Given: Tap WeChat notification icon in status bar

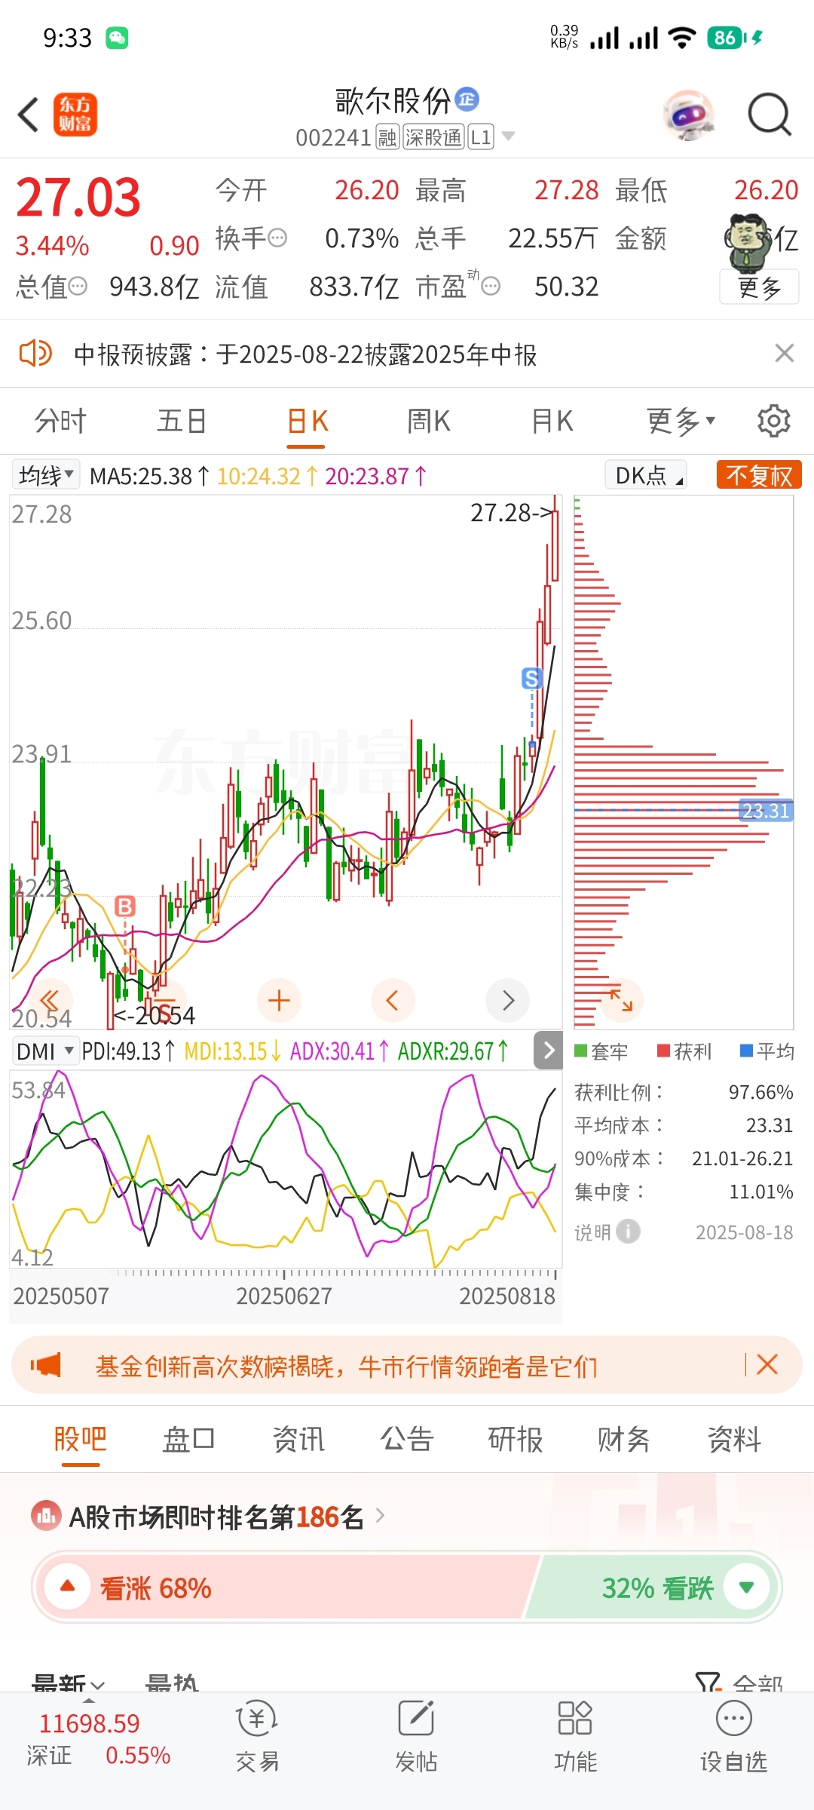Looking at the screenshot, I should (x=117, y=38).
